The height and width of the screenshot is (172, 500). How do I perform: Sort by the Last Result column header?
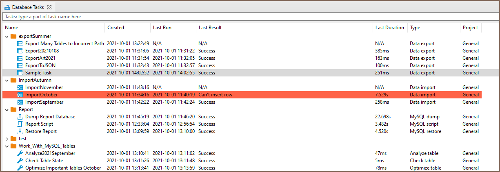point(210,28)
